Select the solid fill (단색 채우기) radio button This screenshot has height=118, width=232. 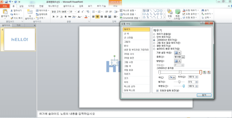point(154,37)
